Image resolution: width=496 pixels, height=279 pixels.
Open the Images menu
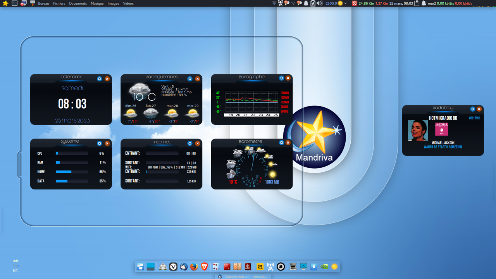(x=113, y=3)
